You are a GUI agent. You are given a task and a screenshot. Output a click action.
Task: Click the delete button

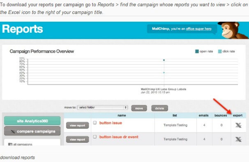point(159,108)
